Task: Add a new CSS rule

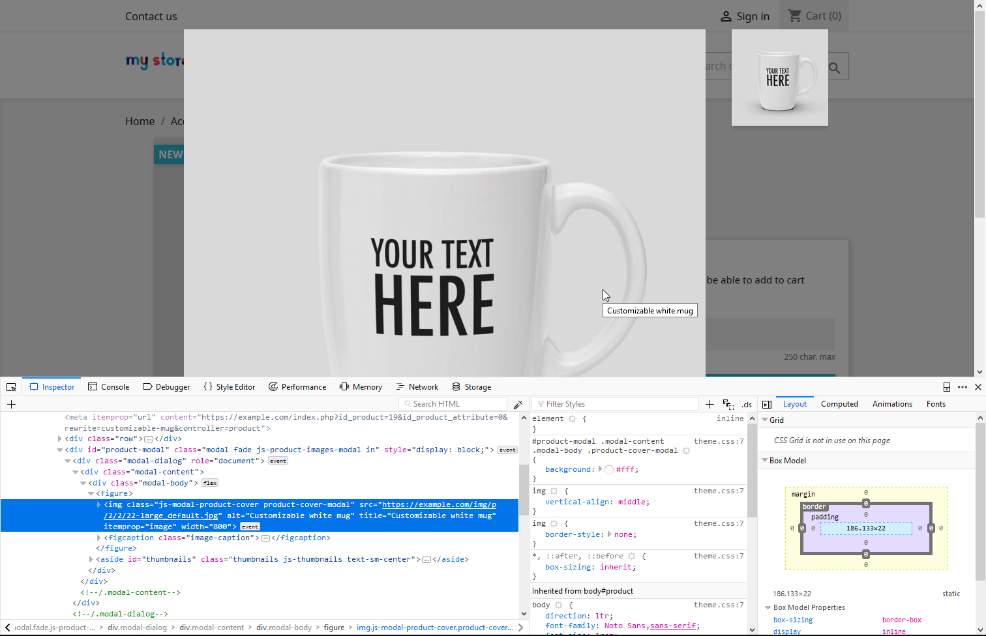Action: (710, 405)
